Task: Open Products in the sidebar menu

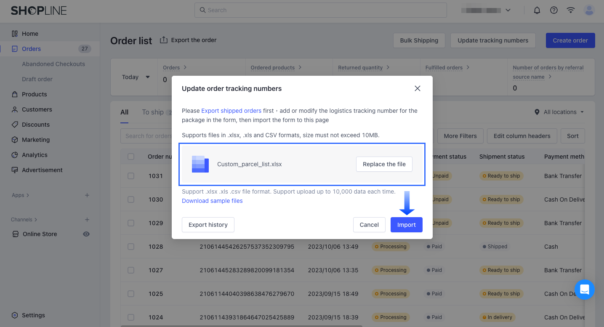Action: [x=34, y=94]
